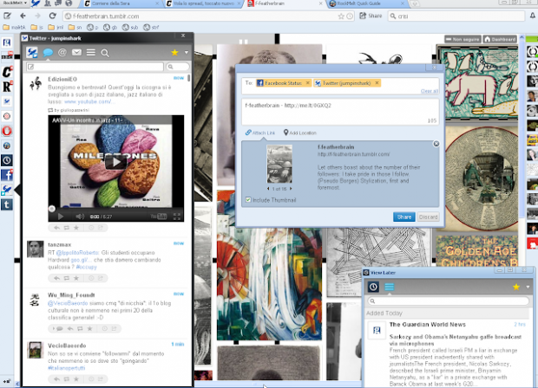Open the RockMelt menu dropdown

point(15,3)
